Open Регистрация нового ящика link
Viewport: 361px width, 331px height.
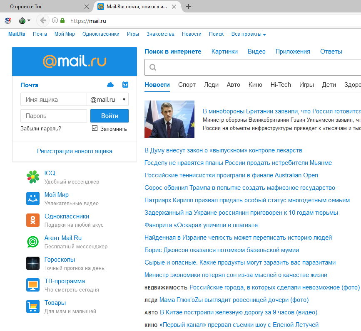point(75,151)
